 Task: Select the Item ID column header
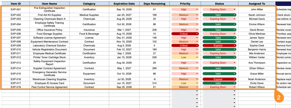click(x=16, y=3)
